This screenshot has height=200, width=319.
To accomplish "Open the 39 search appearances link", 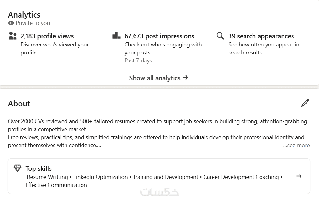I will (261, 36).
